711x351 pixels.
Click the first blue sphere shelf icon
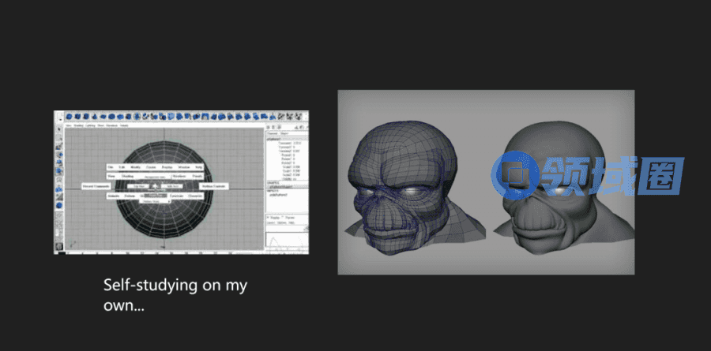70,115
